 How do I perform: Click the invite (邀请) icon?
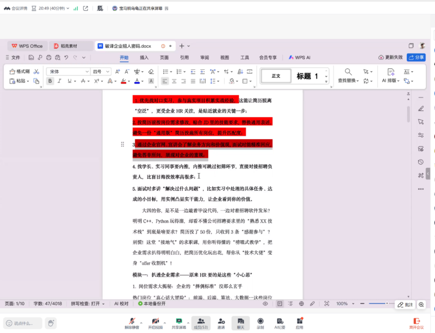click(221, 323)
